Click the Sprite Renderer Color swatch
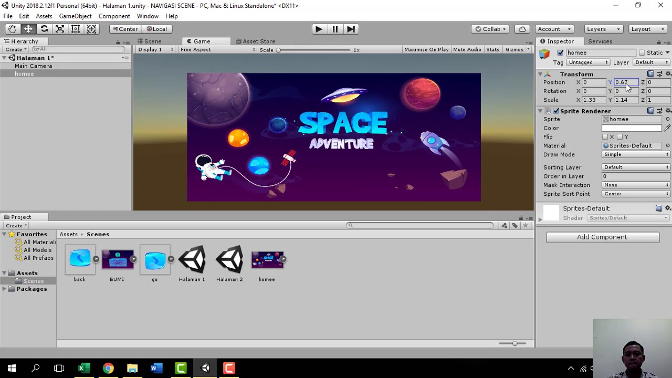672x378 pixels. tap(632, 128)
